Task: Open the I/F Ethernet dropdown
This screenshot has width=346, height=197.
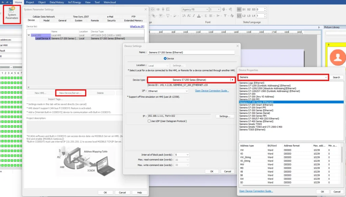Action: (186, 91)
